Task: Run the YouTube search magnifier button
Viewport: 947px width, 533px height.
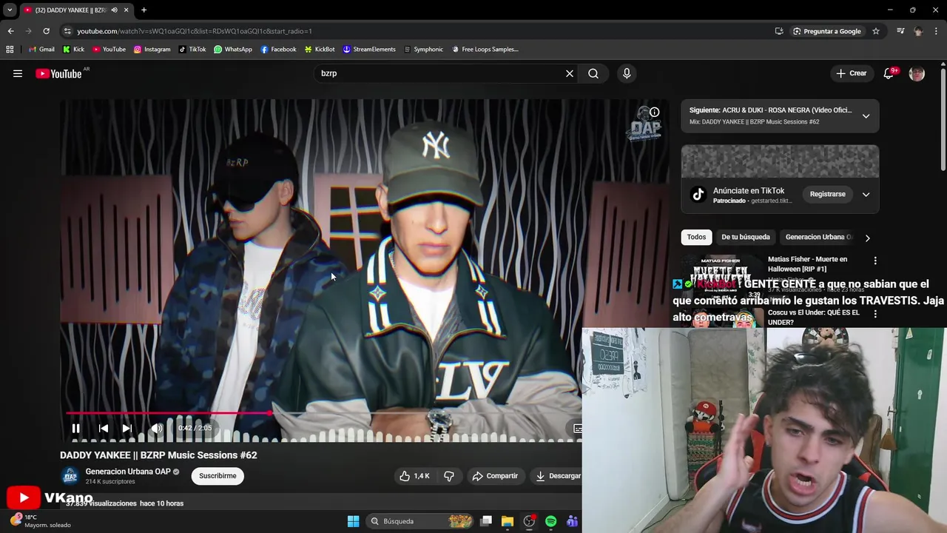Action: [x=593, y=73]
